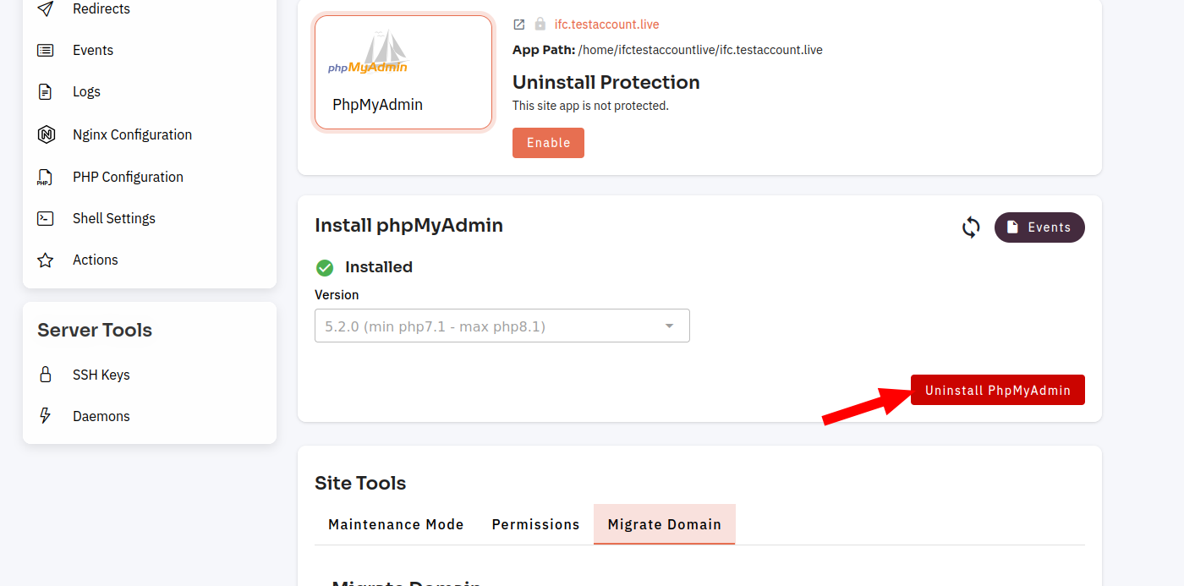The image size is (1184, 586).
Task: Click the App Path /home/ifctestaccountlive/ifc.testaccount.live text
Action: [x=668, y=50]
